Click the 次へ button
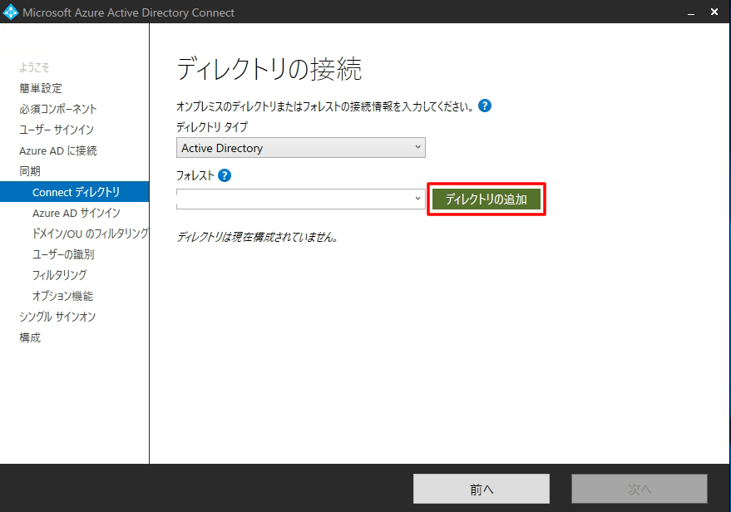The image size is (731, 512). (640, 489)
